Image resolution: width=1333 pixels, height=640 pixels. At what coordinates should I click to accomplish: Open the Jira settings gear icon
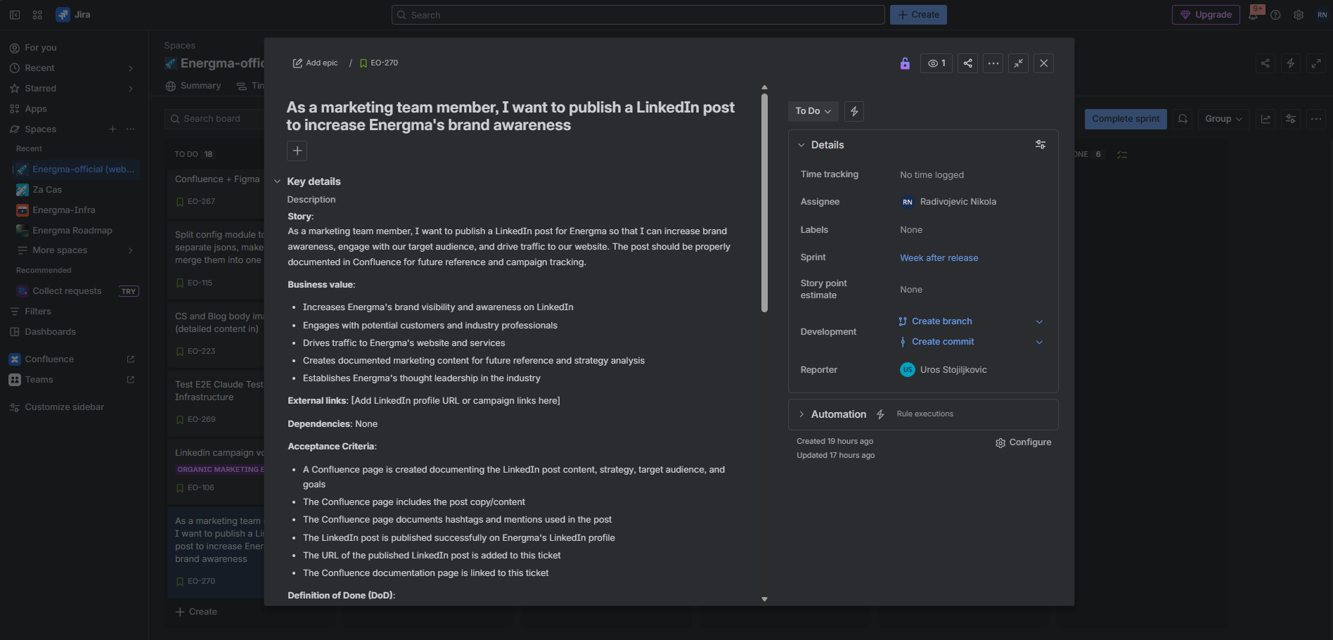coord(1299,15)
